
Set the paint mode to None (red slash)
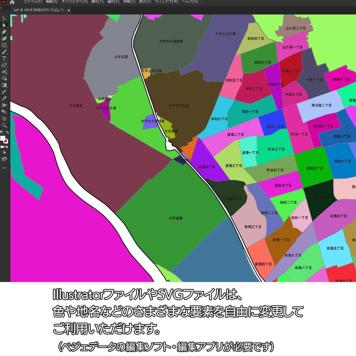[7, 147]
